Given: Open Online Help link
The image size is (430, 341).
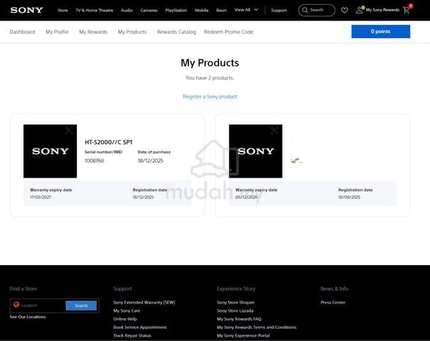Looking at the screenshot, I should pos(125,319).
